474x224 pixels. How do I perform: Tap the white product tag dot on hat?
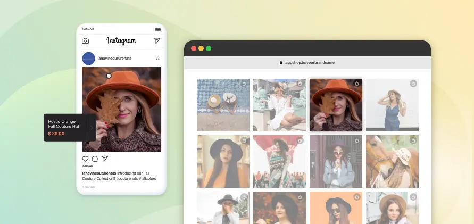tap(109, 76)
